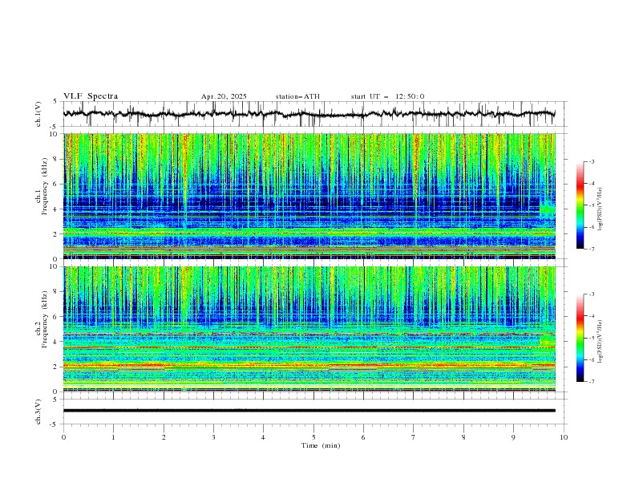Click the "-7" label on ch.2 color bar
The width and height of the screenshot is (635, 491).
tap(592, 382)
